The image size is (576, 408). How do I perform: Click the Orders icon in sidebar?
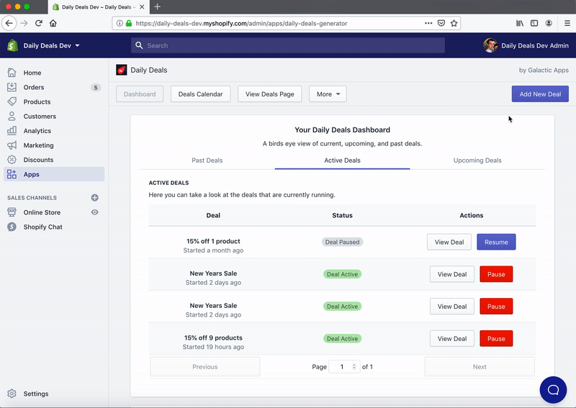coord(12,87)
